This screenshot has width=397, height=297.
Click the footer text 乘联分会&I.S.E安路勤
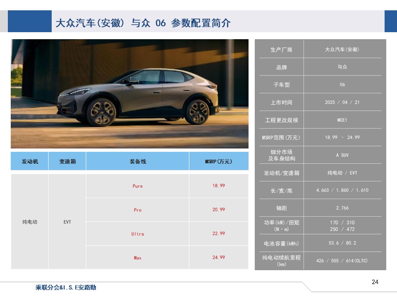66,288
